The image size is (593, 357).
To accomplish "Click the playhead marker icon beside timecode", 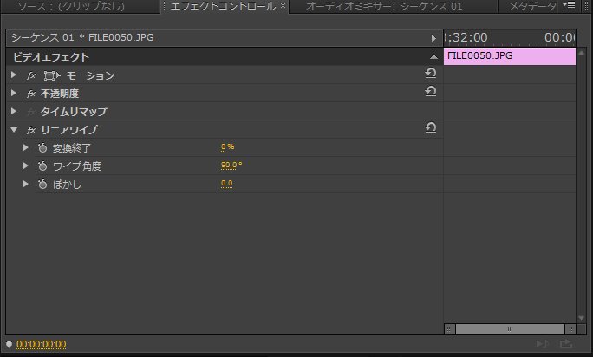I will tap(9, 344).
